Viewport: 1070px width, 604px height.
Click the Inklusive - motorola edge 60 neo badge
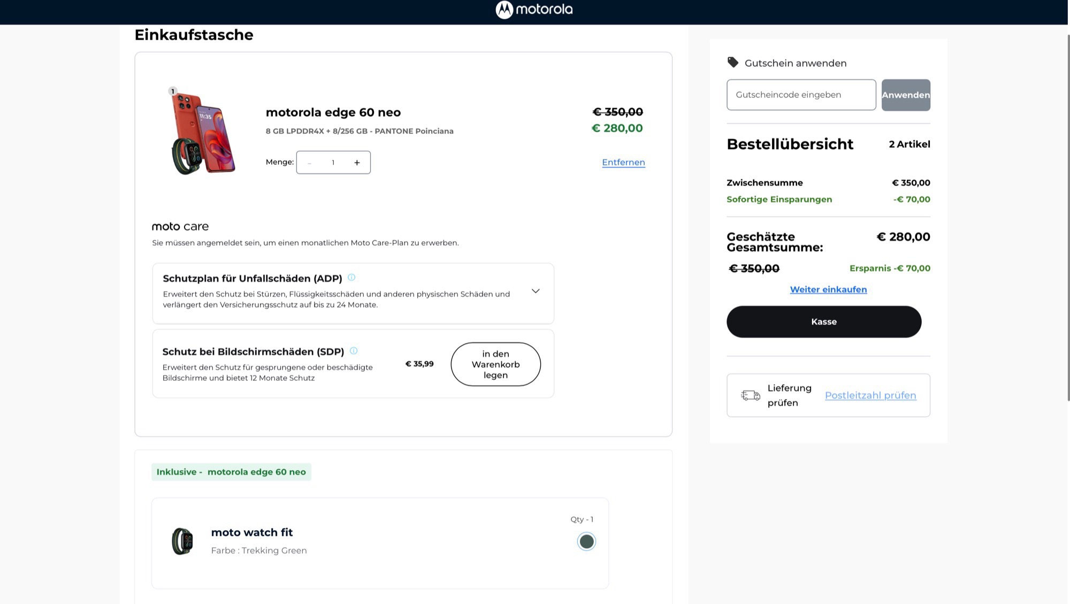click(x=231, y=472)
